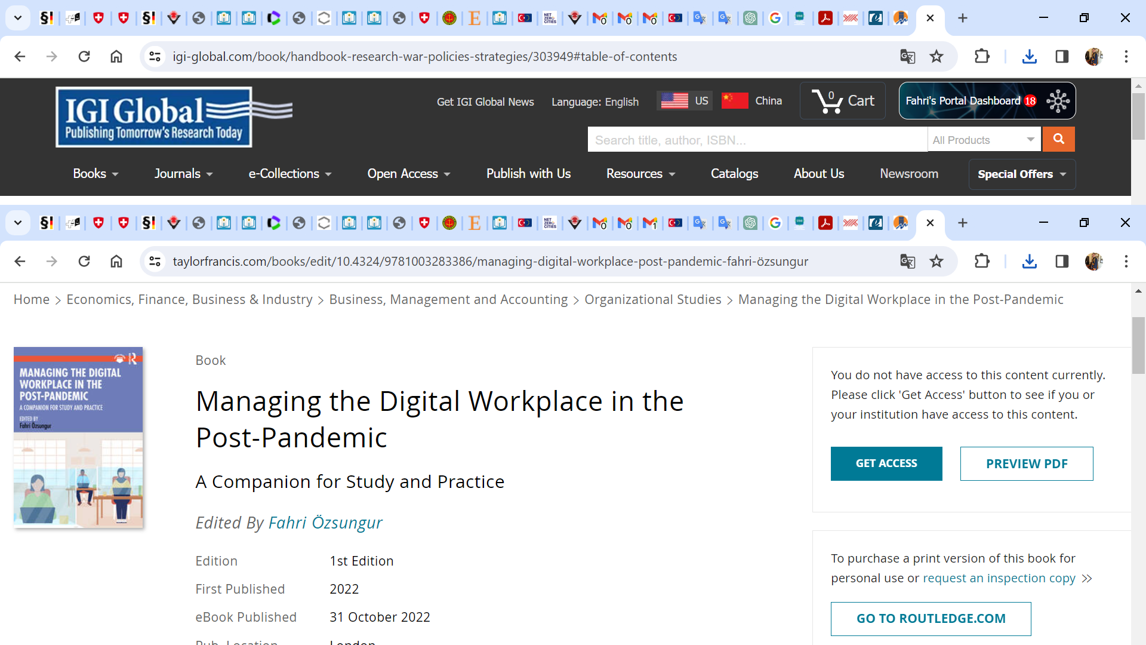The height and width of the screenshot is (645, 1146).
Task: Open home page in Taylor Francis window
Action: tap(116, 261)
